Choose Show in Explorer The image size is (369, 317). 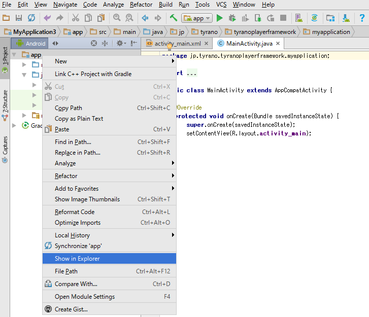point(110,259)
